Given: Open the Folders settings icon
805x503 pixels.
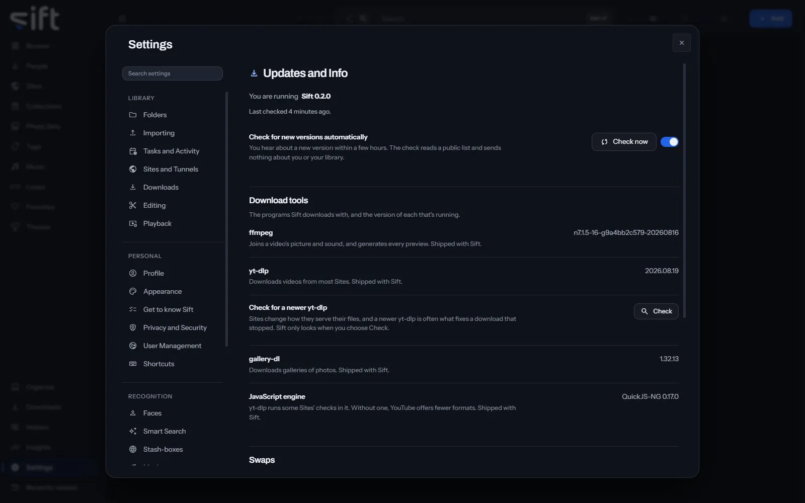Looking at the screenshot, I should coord(133,115).
